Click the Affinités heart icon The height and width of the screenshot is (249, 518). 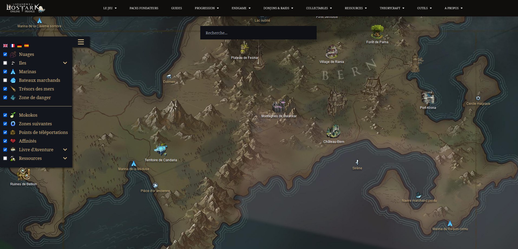[x=13, y=141]
